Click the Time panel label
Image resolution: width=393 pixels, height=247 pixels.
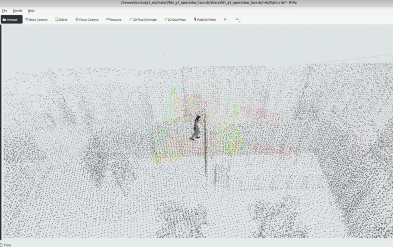point(7,245)
